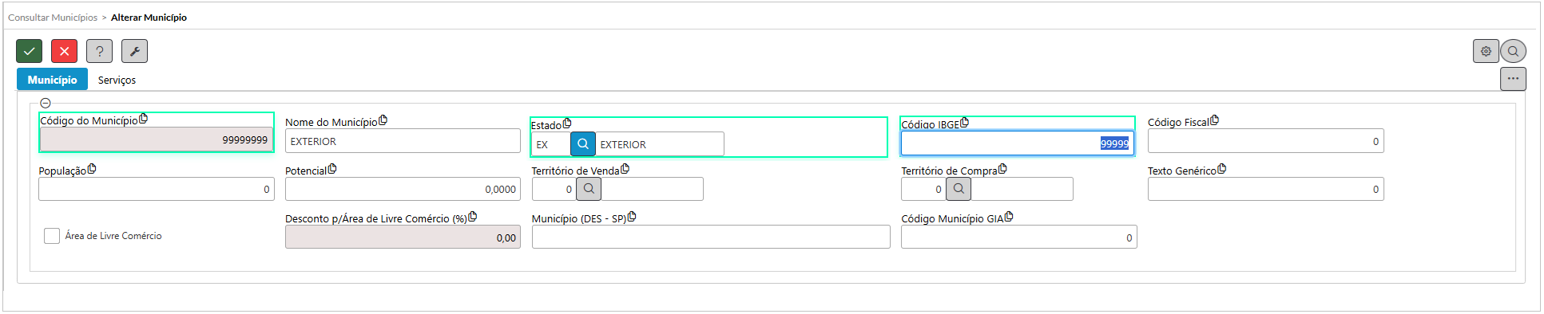
Task: Select the Município tab
Action: (x=52, y=80)
